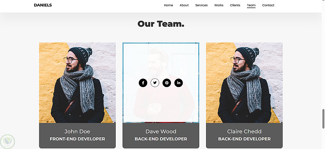Viewport: 325px width, 149px height.
Task: Open the Contact nav link
Action: click(x=268, y=5)
